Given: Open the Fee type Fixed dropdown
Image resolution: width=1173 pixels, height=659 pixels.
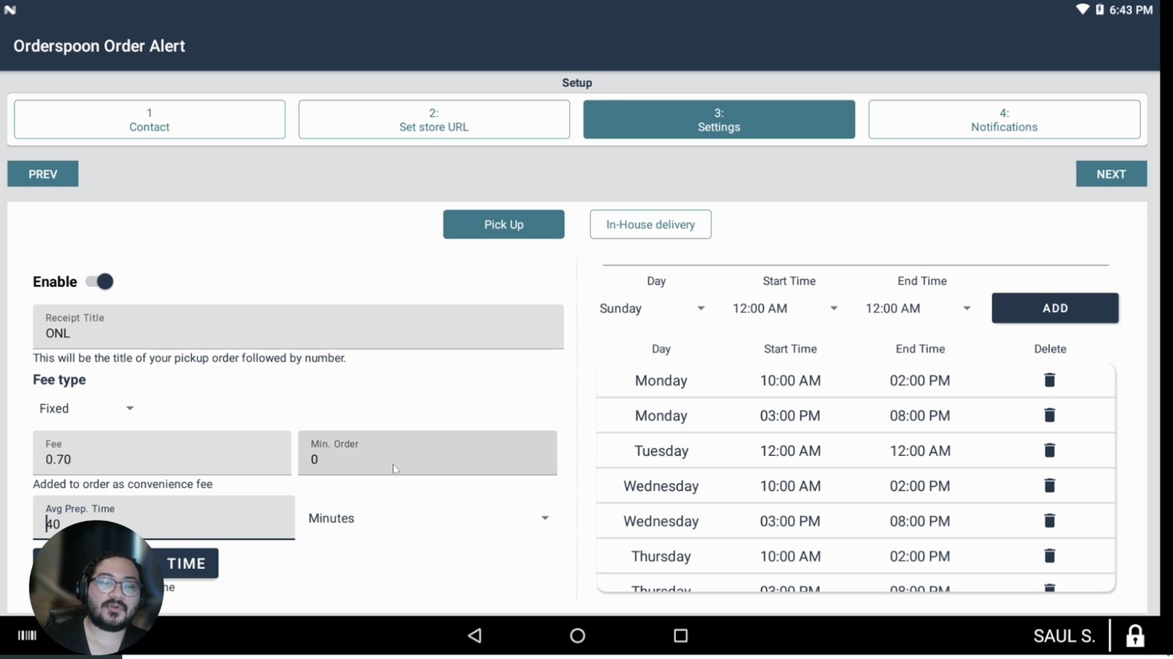Looking at the screenshot, I should 87,408.
